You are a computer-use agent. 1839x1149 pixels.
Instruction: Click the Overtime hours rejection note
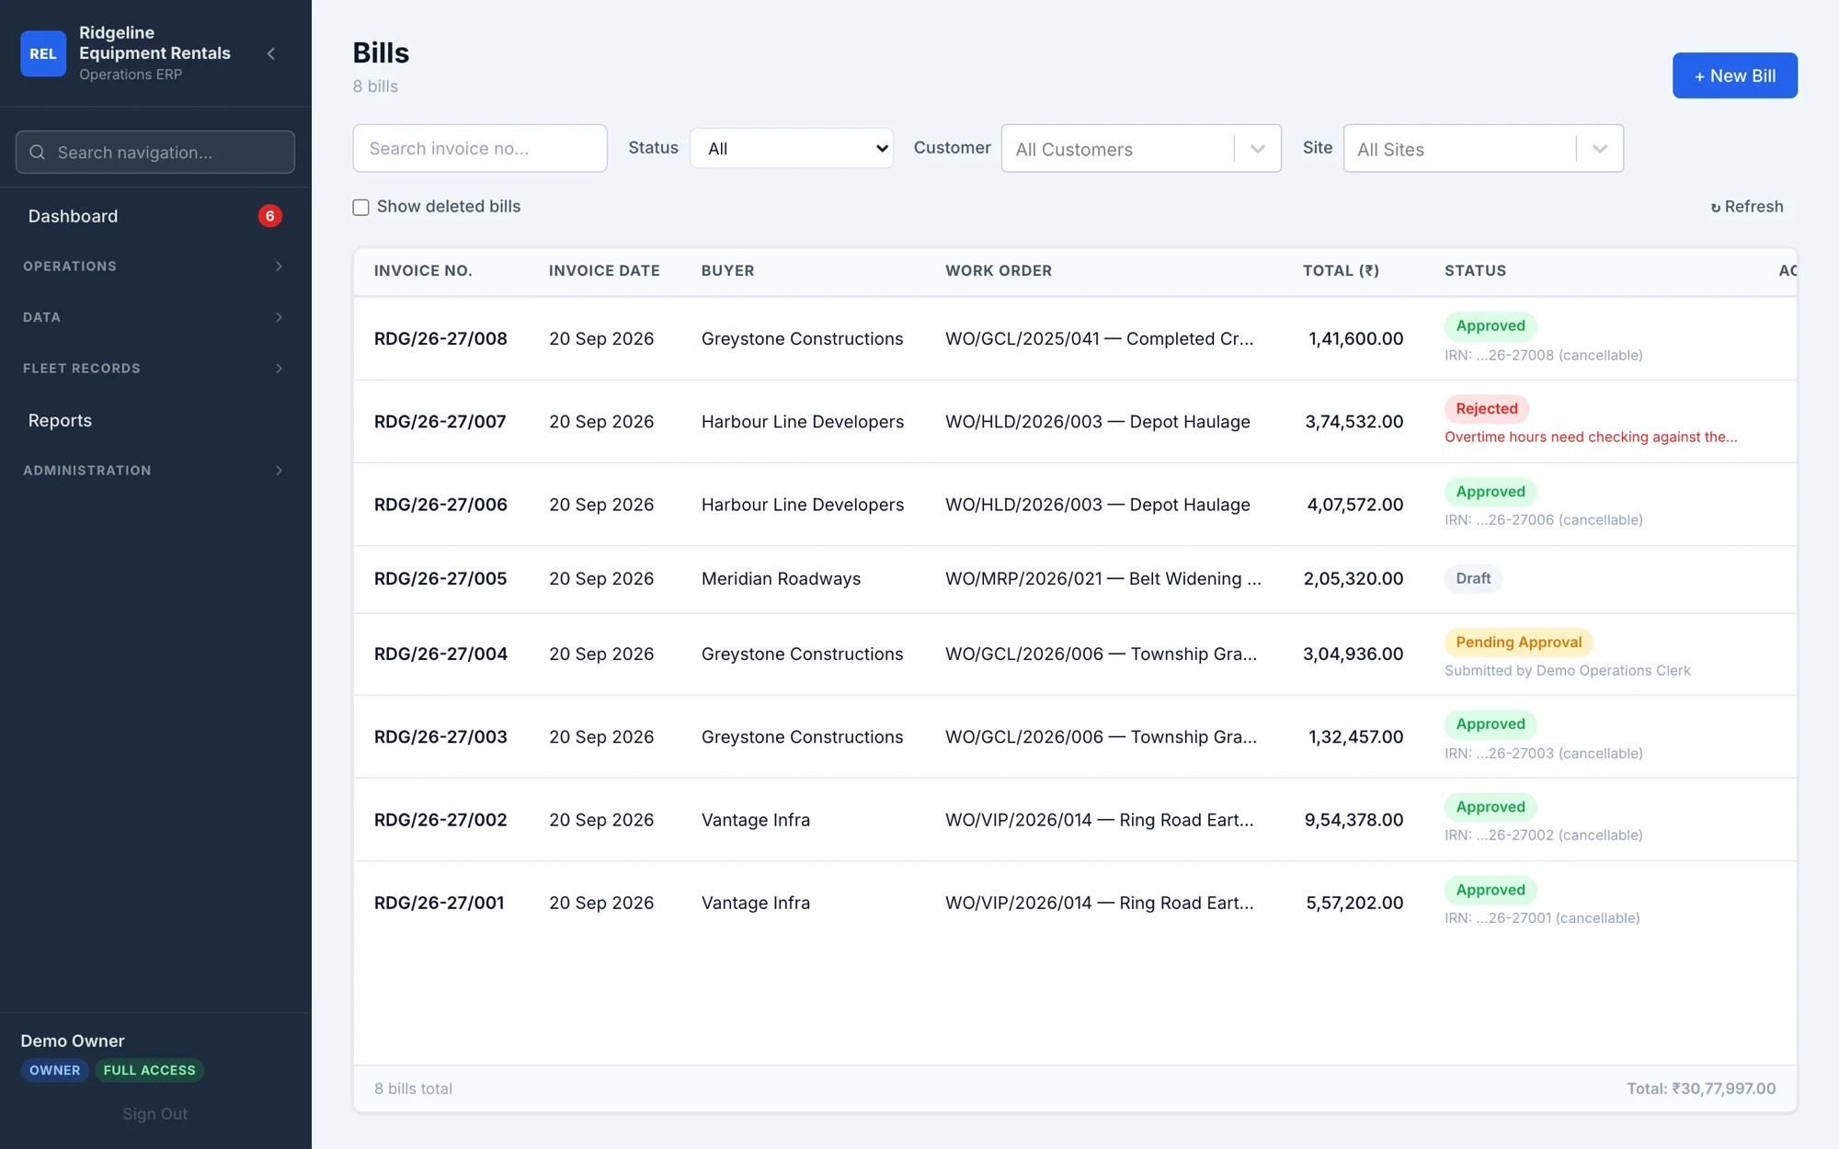click(x=1591, y=437)
